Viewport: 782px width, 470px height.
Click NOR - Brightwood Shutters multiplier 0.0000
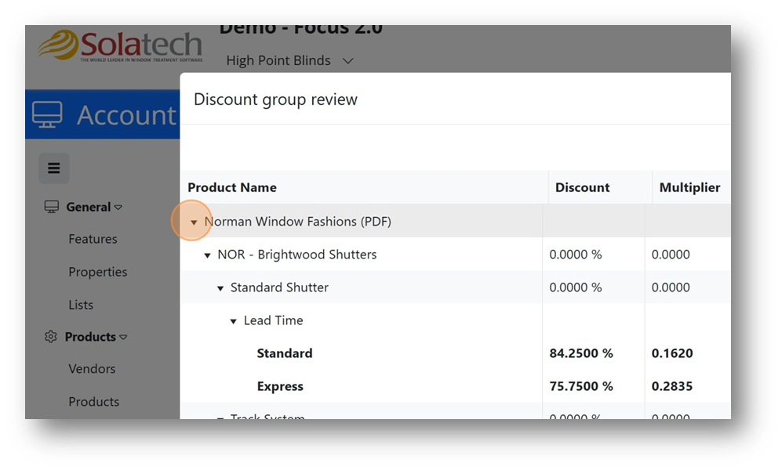pyautogui.click(x=671, y=255)
